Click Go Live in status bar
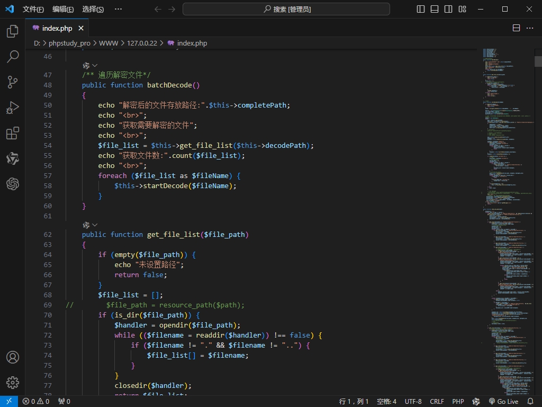The image size is (542, 407). (x=503, y=401)
